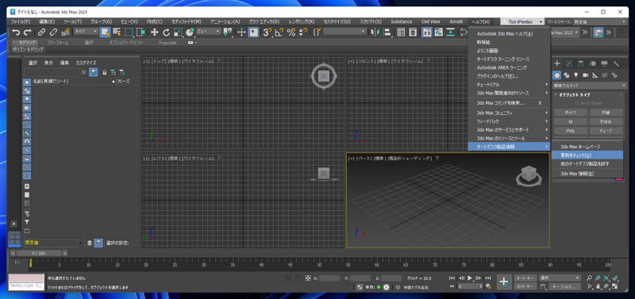Choose 3ds Max 情報 menu item

(587, 174)
